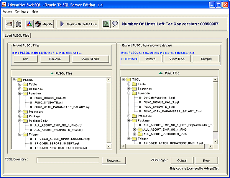The height and width of the screenshot is (178, 230).
Task: Collapse the PLSQL root folder
Action: pos(14,80)
